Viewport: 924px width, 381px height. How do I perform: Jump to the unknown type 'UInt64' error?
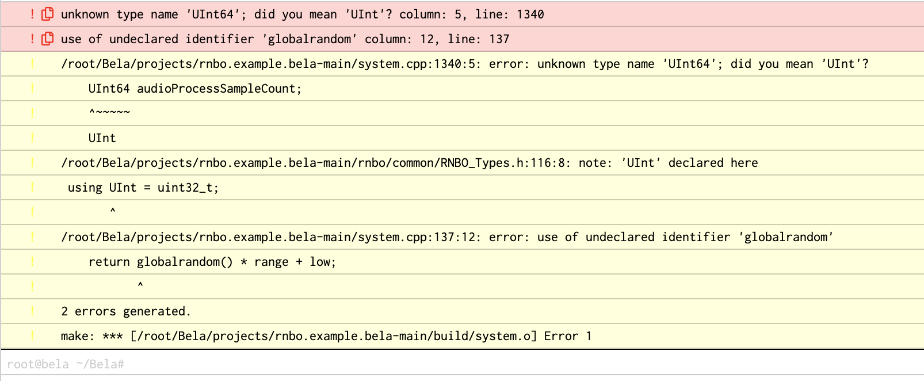[302, 14]
